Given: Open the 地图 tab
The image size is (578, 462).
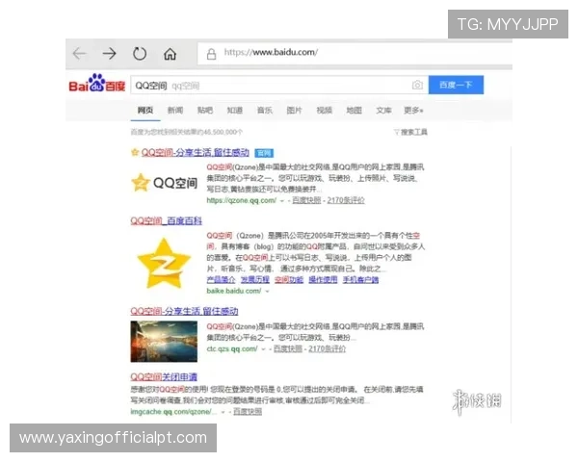Looking at the screenshot, I should coord(354,110).
